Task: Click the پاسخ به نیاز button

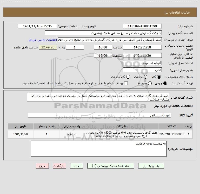Action: click(x=151, y=166)
